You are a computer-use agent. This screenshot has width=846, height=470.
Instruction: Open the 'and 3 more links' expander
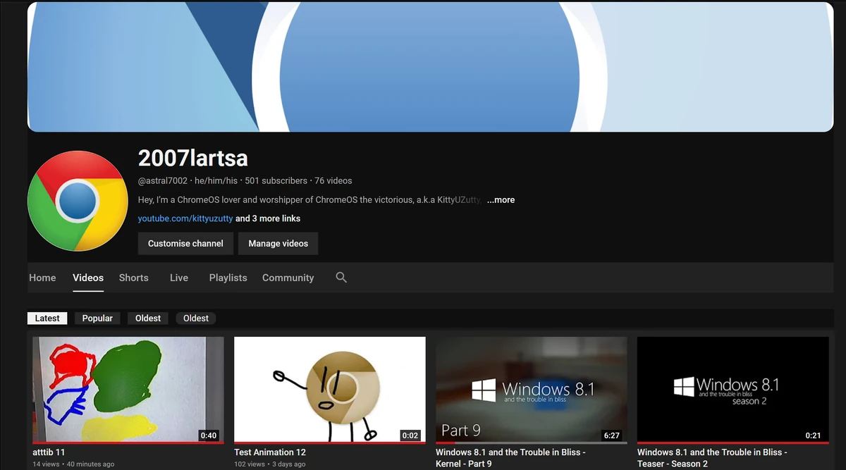269,218
